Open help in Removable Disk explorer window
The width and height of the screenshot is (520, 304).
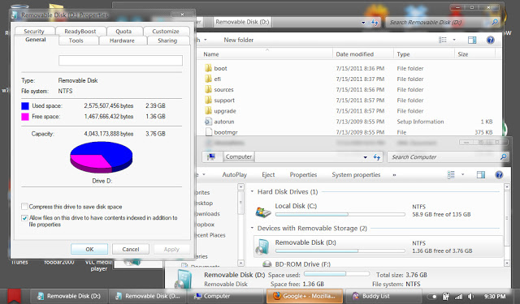coord(490,40)
